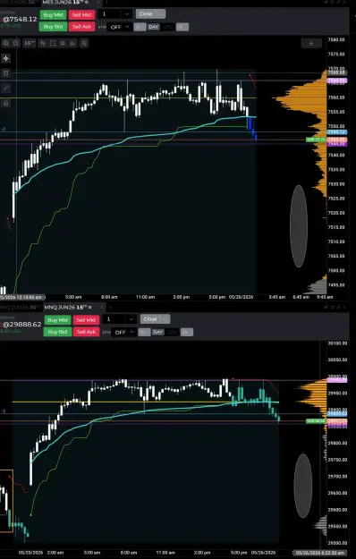This screenshot has height=559, width=356.
Task: Click MES last price @7548.12
Action: tap(20, 19)
